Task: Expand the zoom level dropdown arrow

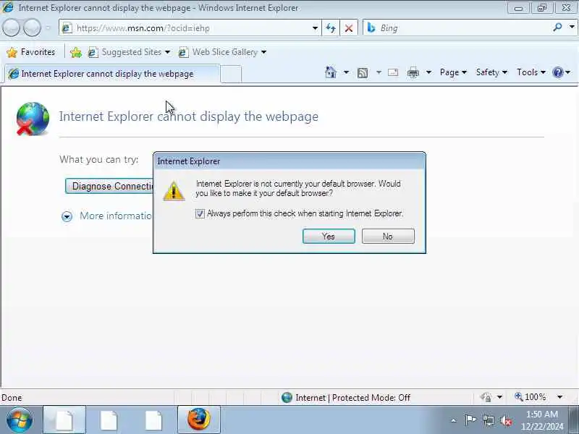Action: [559, 397]
